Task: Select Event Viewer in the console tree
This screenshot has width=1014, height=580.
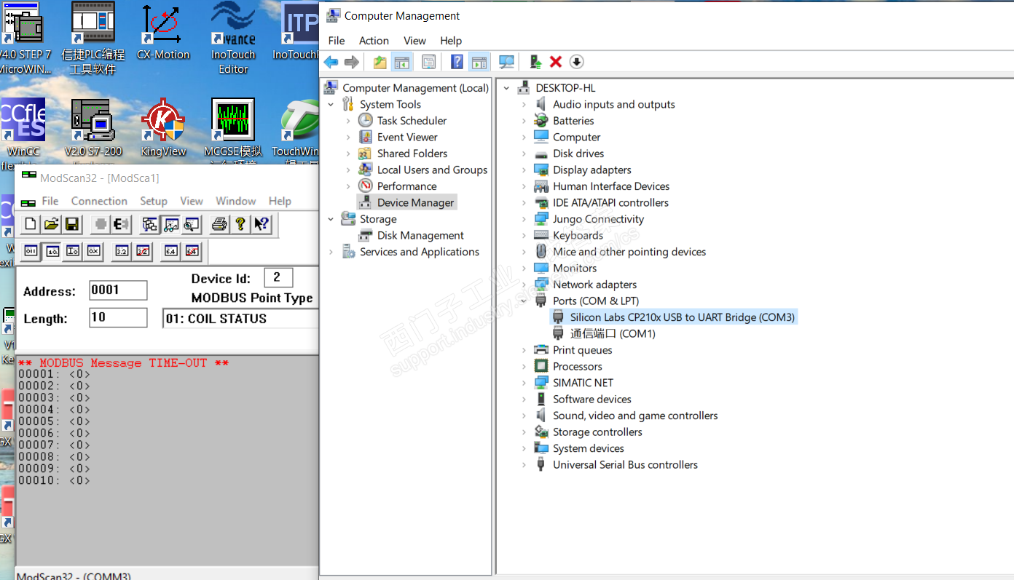Action: pos(407,137)
